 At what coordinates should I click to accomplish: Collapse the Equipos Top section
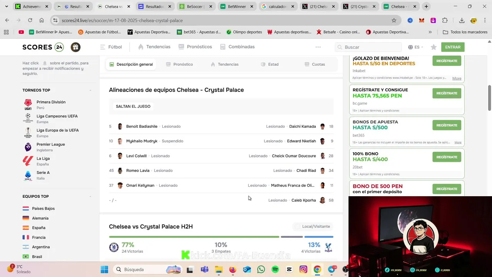90,197
